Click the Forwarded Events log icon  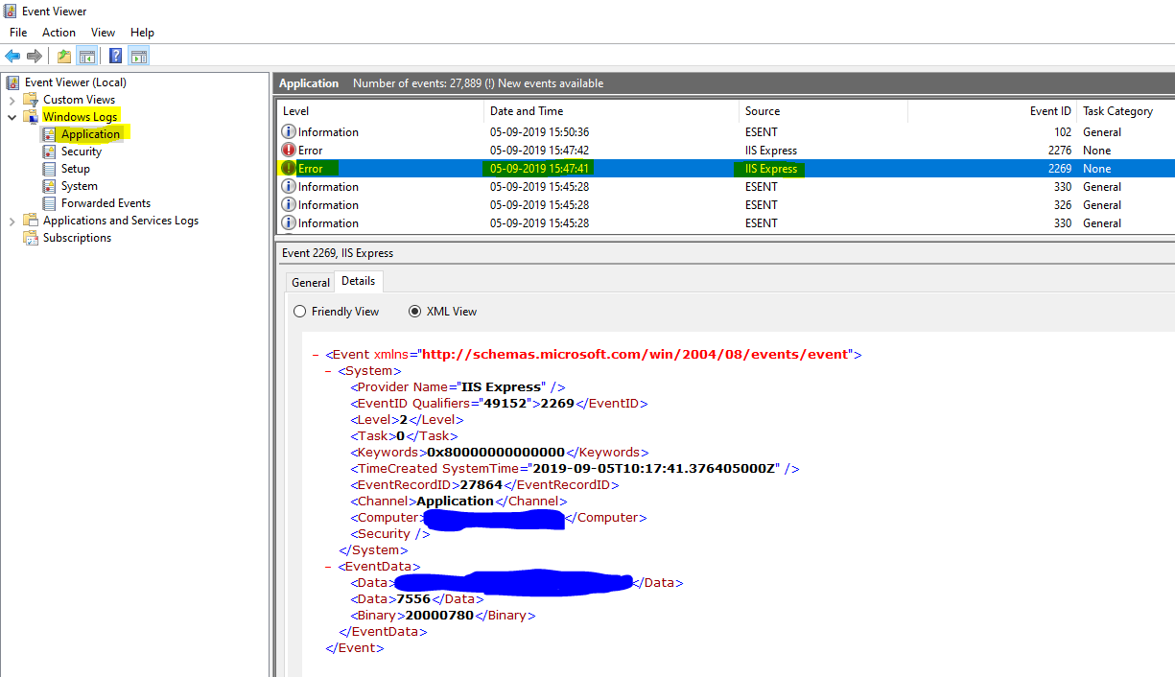point(49,203)
